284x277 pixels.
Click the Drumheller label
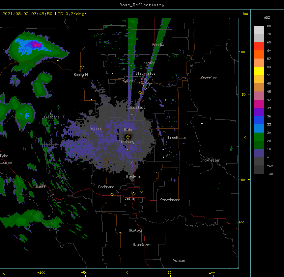point(210,160)
